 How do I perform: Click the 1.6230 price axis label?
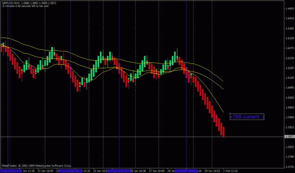[x=289, y=58]
